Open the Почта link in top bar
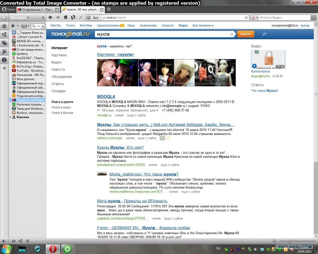The image size is (318, 254). [x=70, y=25]
